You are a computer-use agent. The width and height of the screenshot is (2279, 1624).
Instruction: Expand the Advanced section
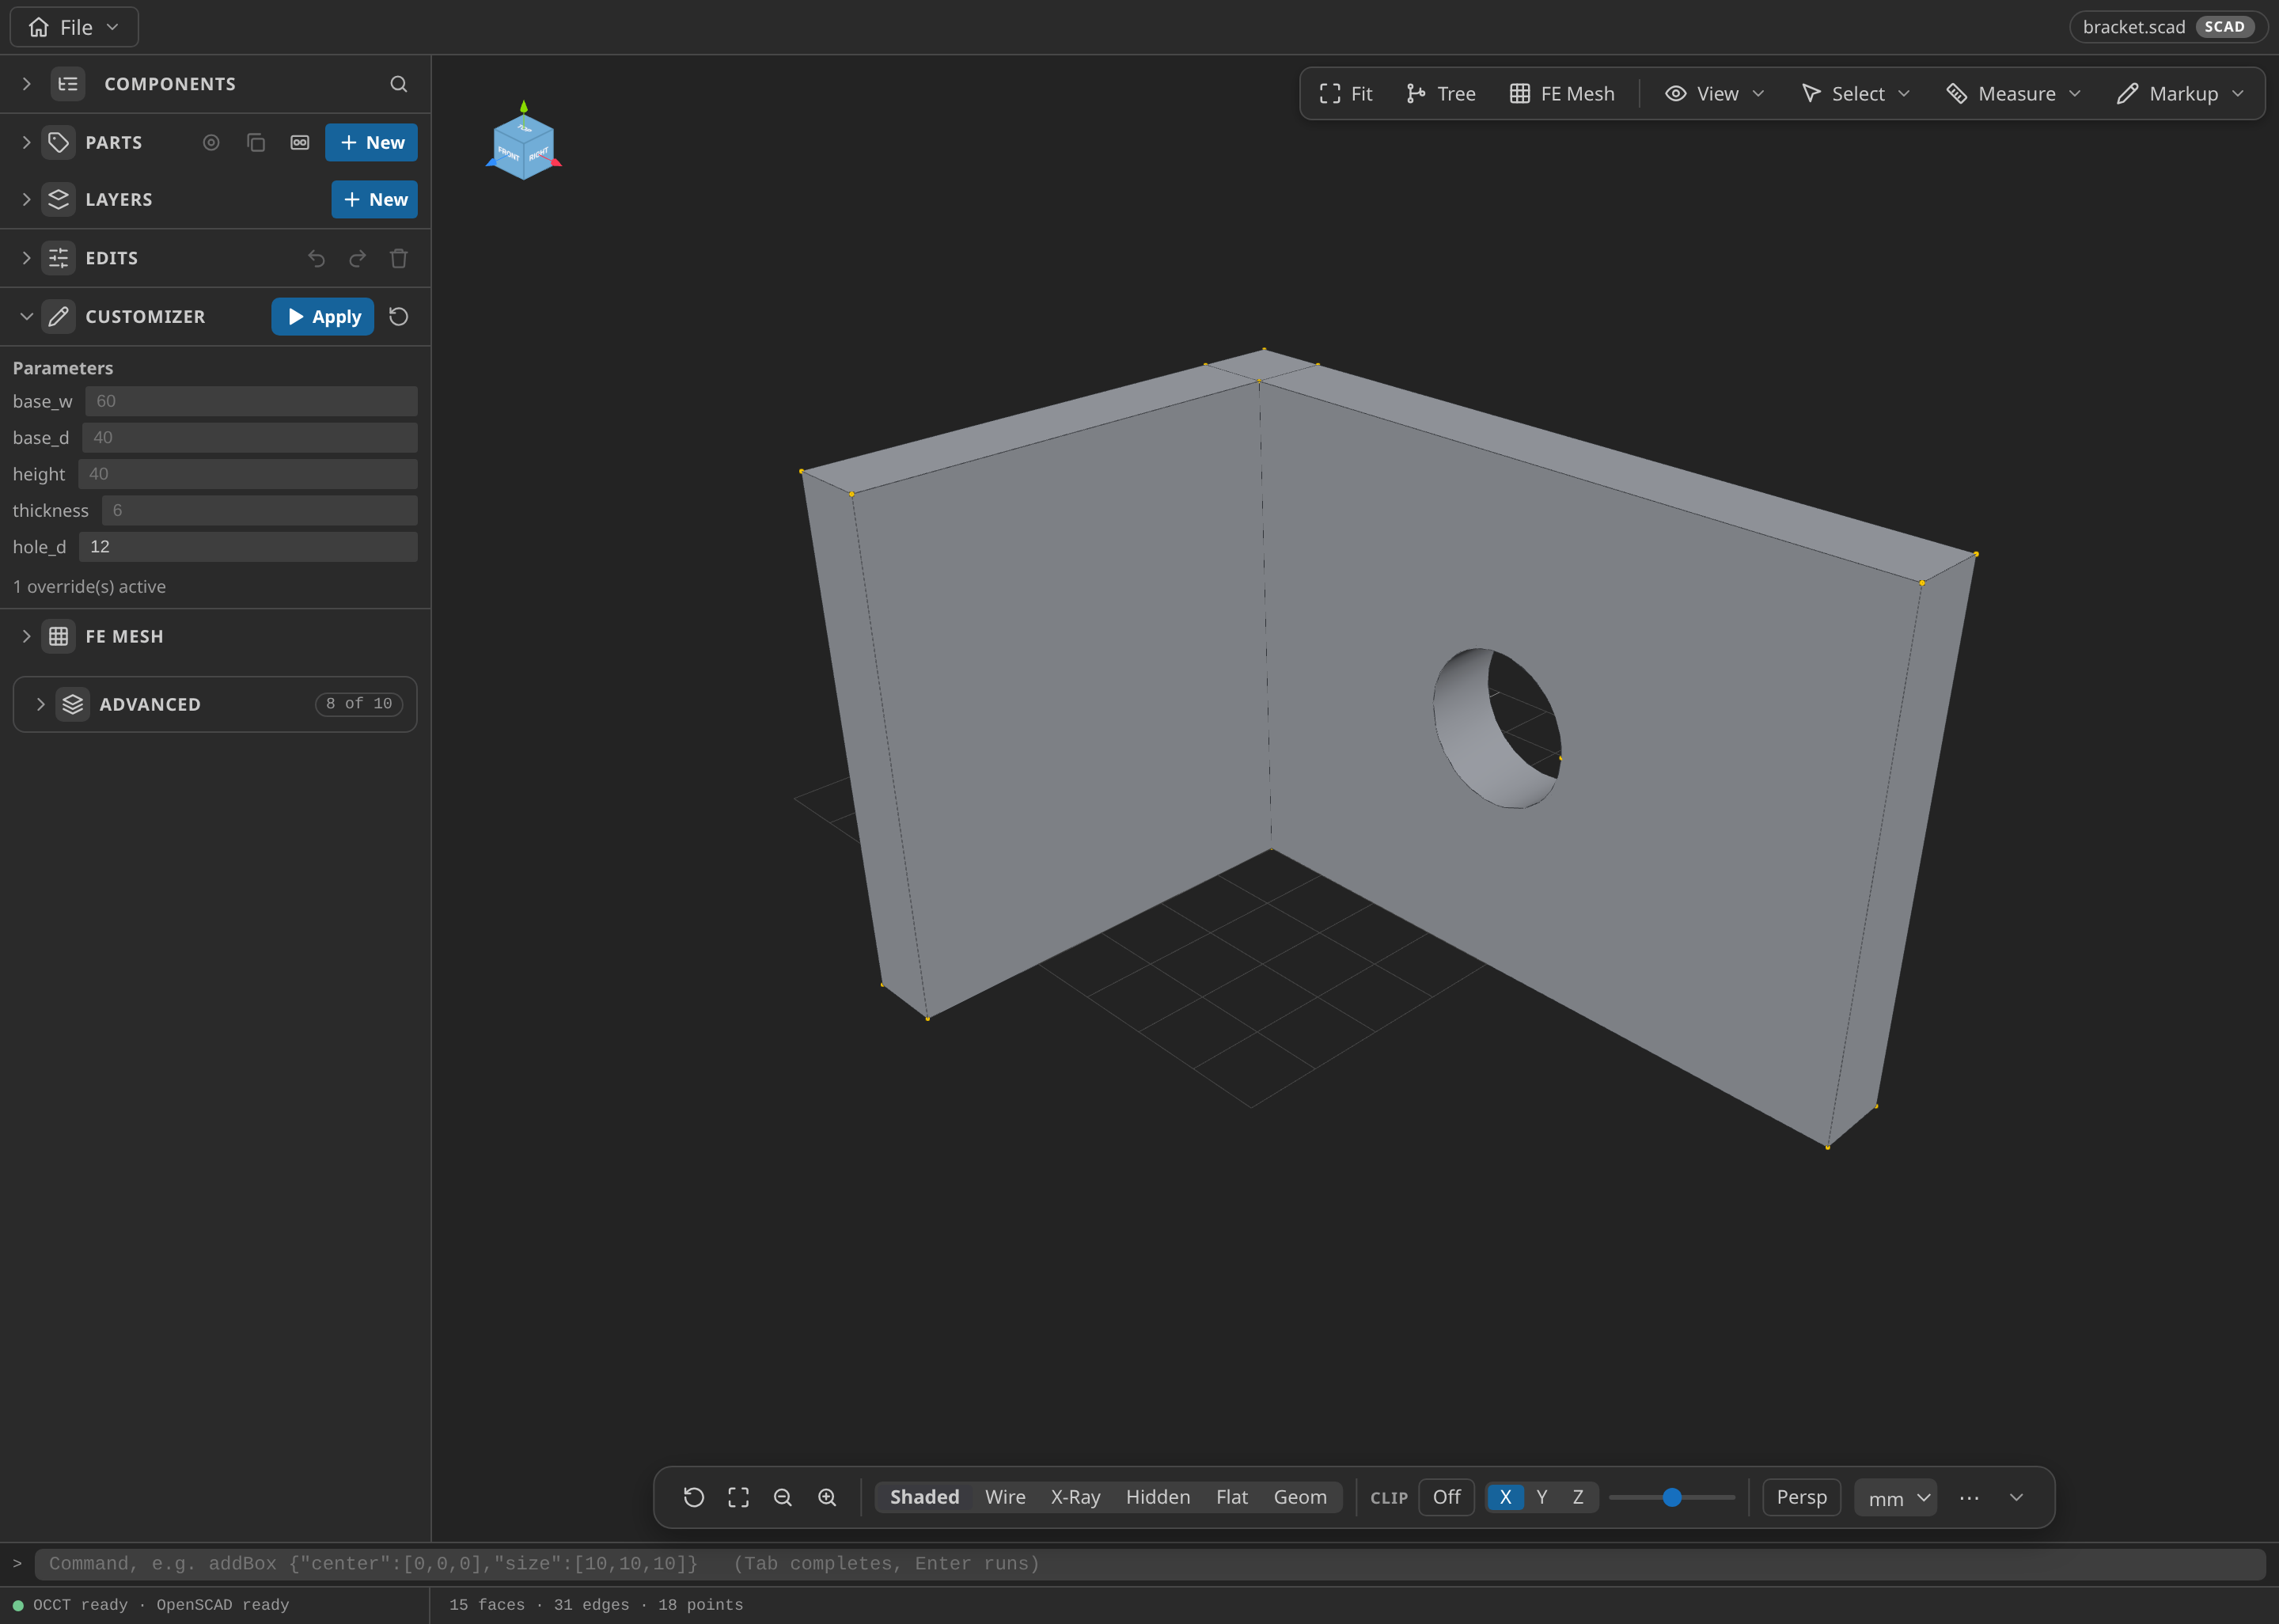pos(41,704)
